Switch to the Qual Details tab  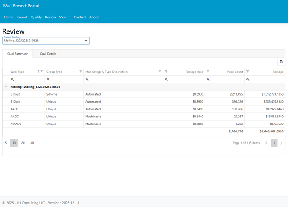[48, 54]
